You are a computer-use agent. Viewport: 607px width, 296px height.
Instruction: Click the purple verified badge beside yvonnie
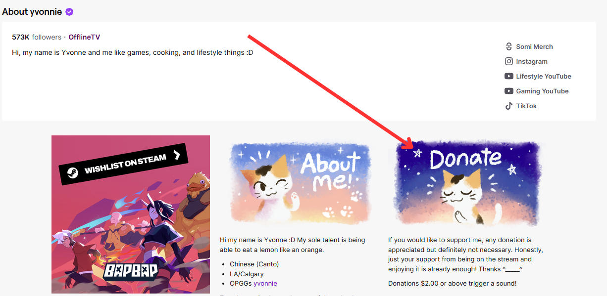tap(69, 12)
